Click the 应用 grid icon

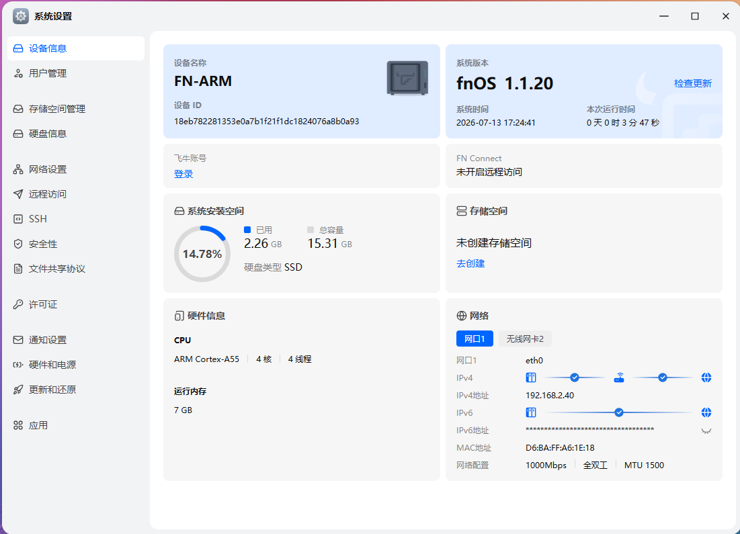18,425
